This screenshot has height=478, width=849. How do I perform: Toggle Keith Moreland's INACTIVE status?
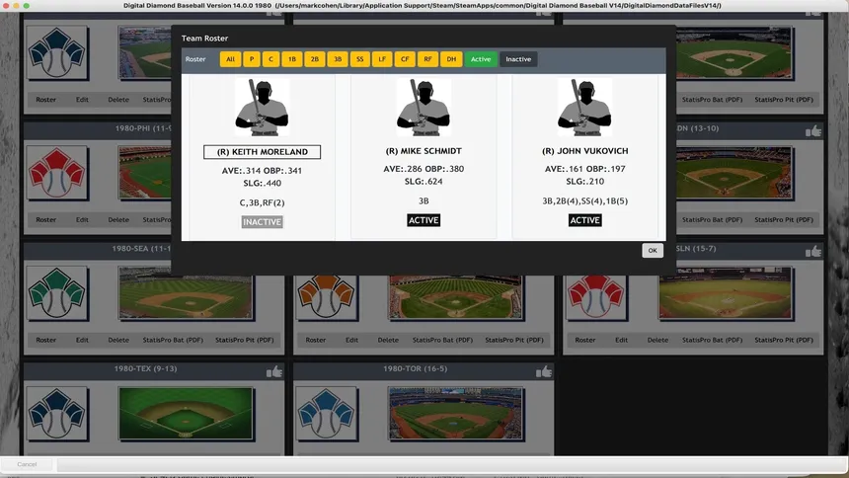tap(262, 221)
